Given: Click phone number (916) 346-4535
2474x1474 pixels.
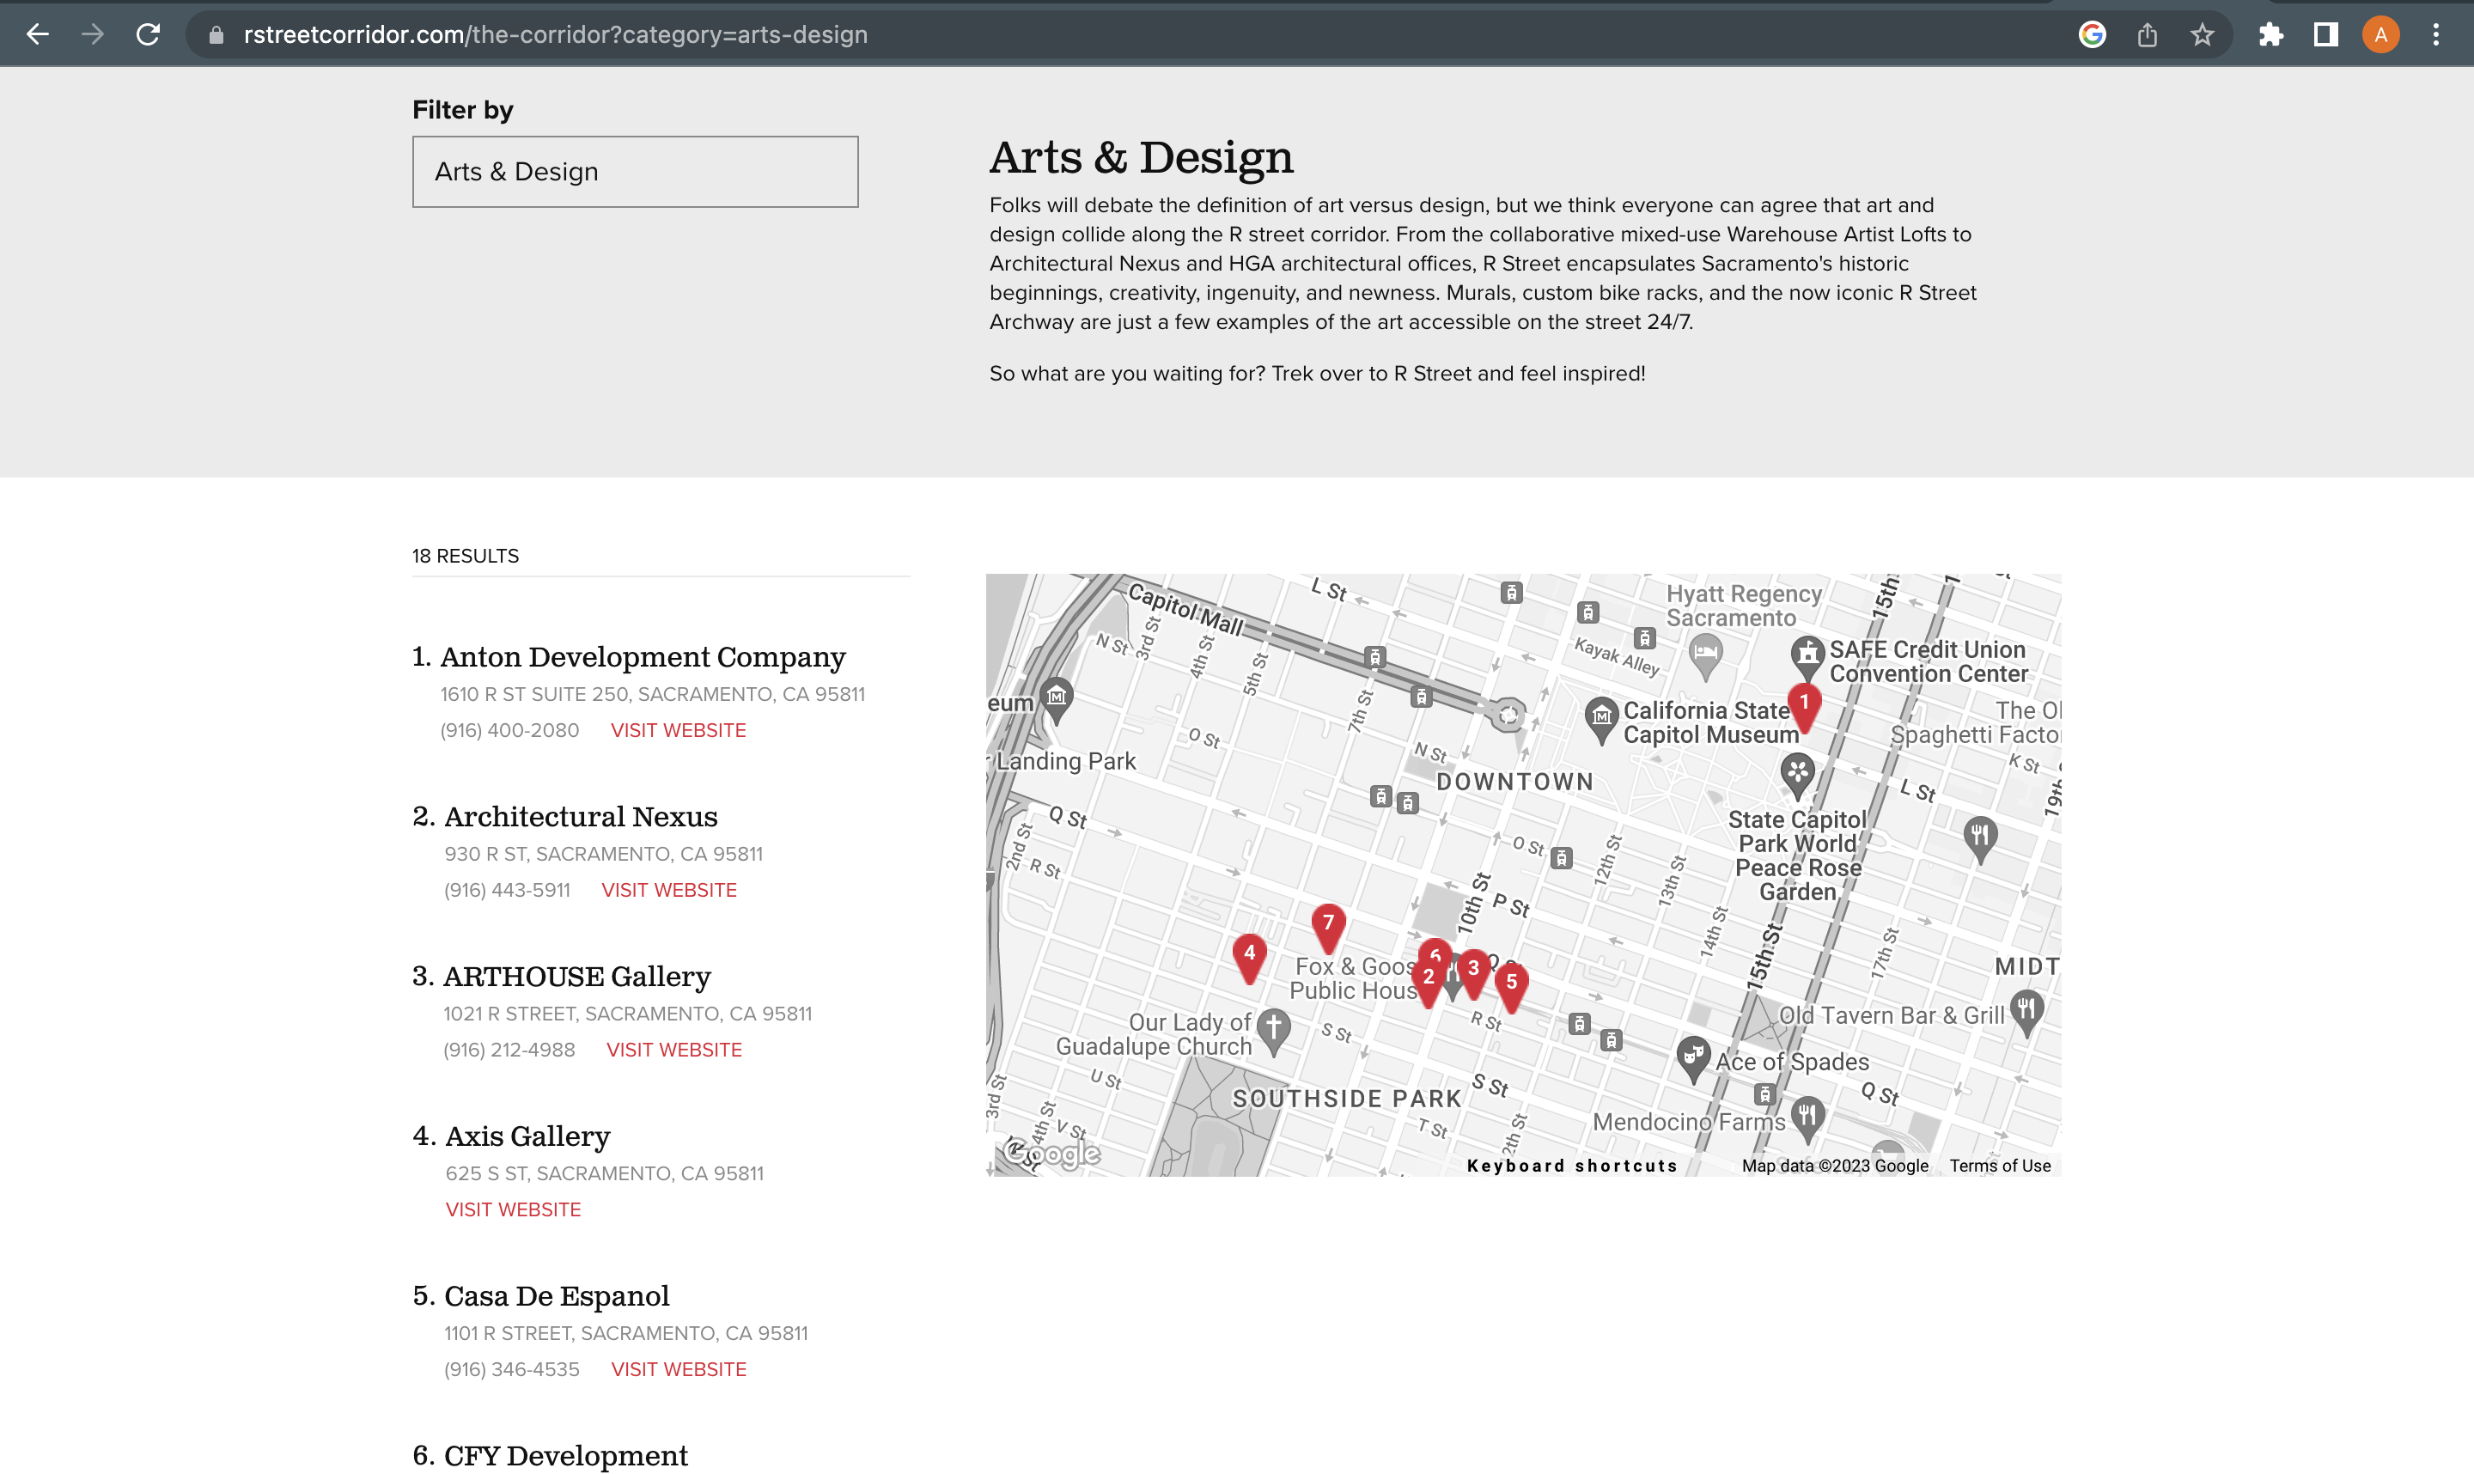Looking at the screenshot, I should (511, 1370).
